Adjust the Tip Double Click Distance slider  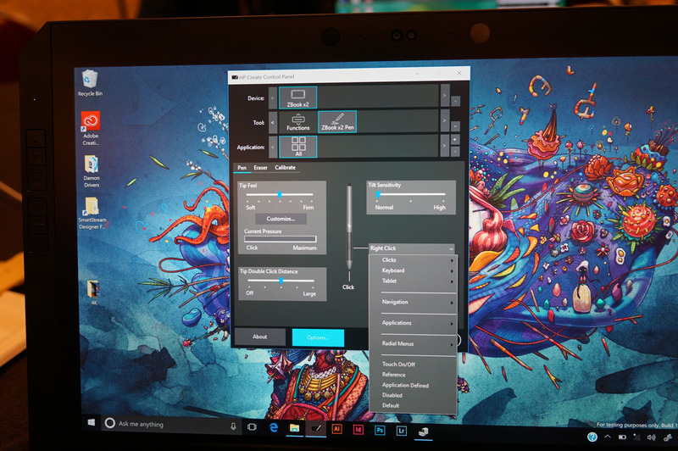[x=281, y=281]
